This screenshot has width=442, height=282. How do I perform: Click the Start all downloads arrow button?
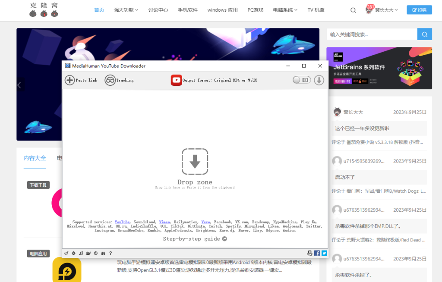(319, 80)
